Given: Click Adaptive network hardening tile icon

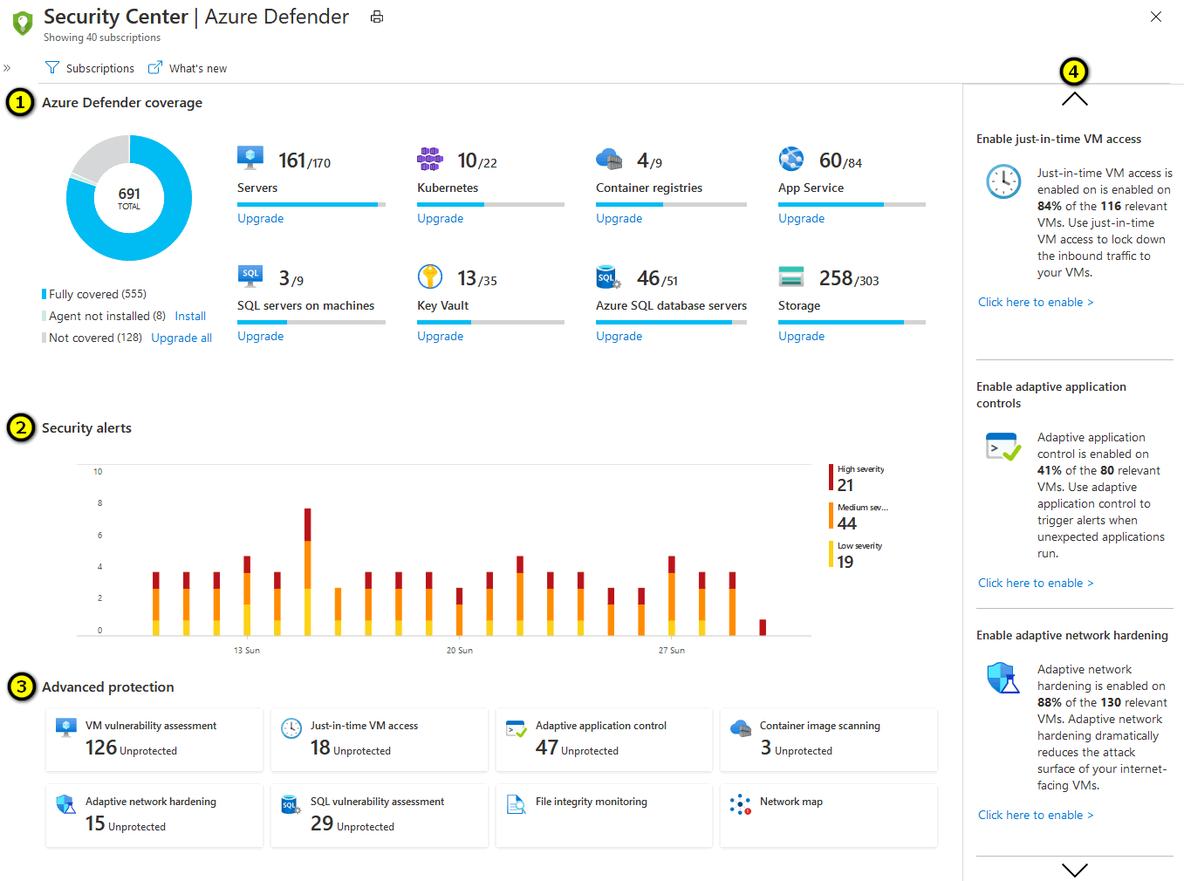Looking at the screenshot, I should point(66,804).
